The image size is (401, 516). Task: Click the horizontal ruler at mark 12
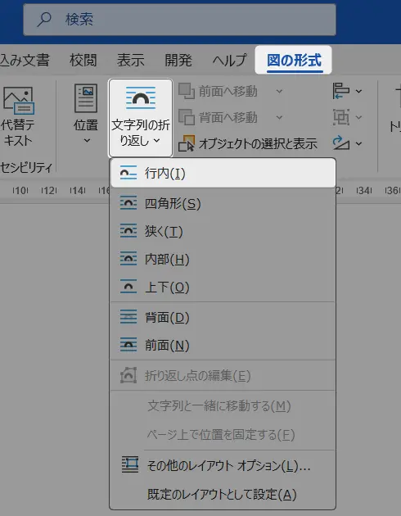pos(48,190)
